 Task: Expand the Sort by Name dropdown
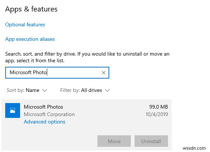(x=27, y=90)
